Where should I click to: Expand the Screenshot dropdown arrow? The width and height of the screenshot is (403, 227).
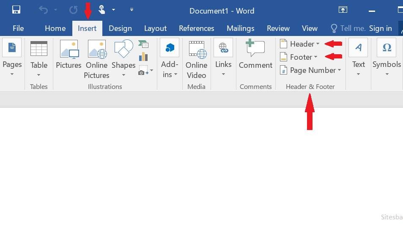tap(152, 70)
